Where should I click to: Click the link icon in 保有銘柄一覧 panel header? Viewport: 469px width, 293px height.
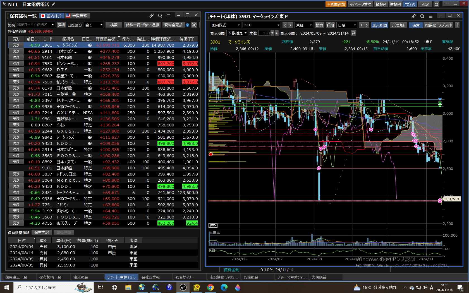click(x=151, y=16)
